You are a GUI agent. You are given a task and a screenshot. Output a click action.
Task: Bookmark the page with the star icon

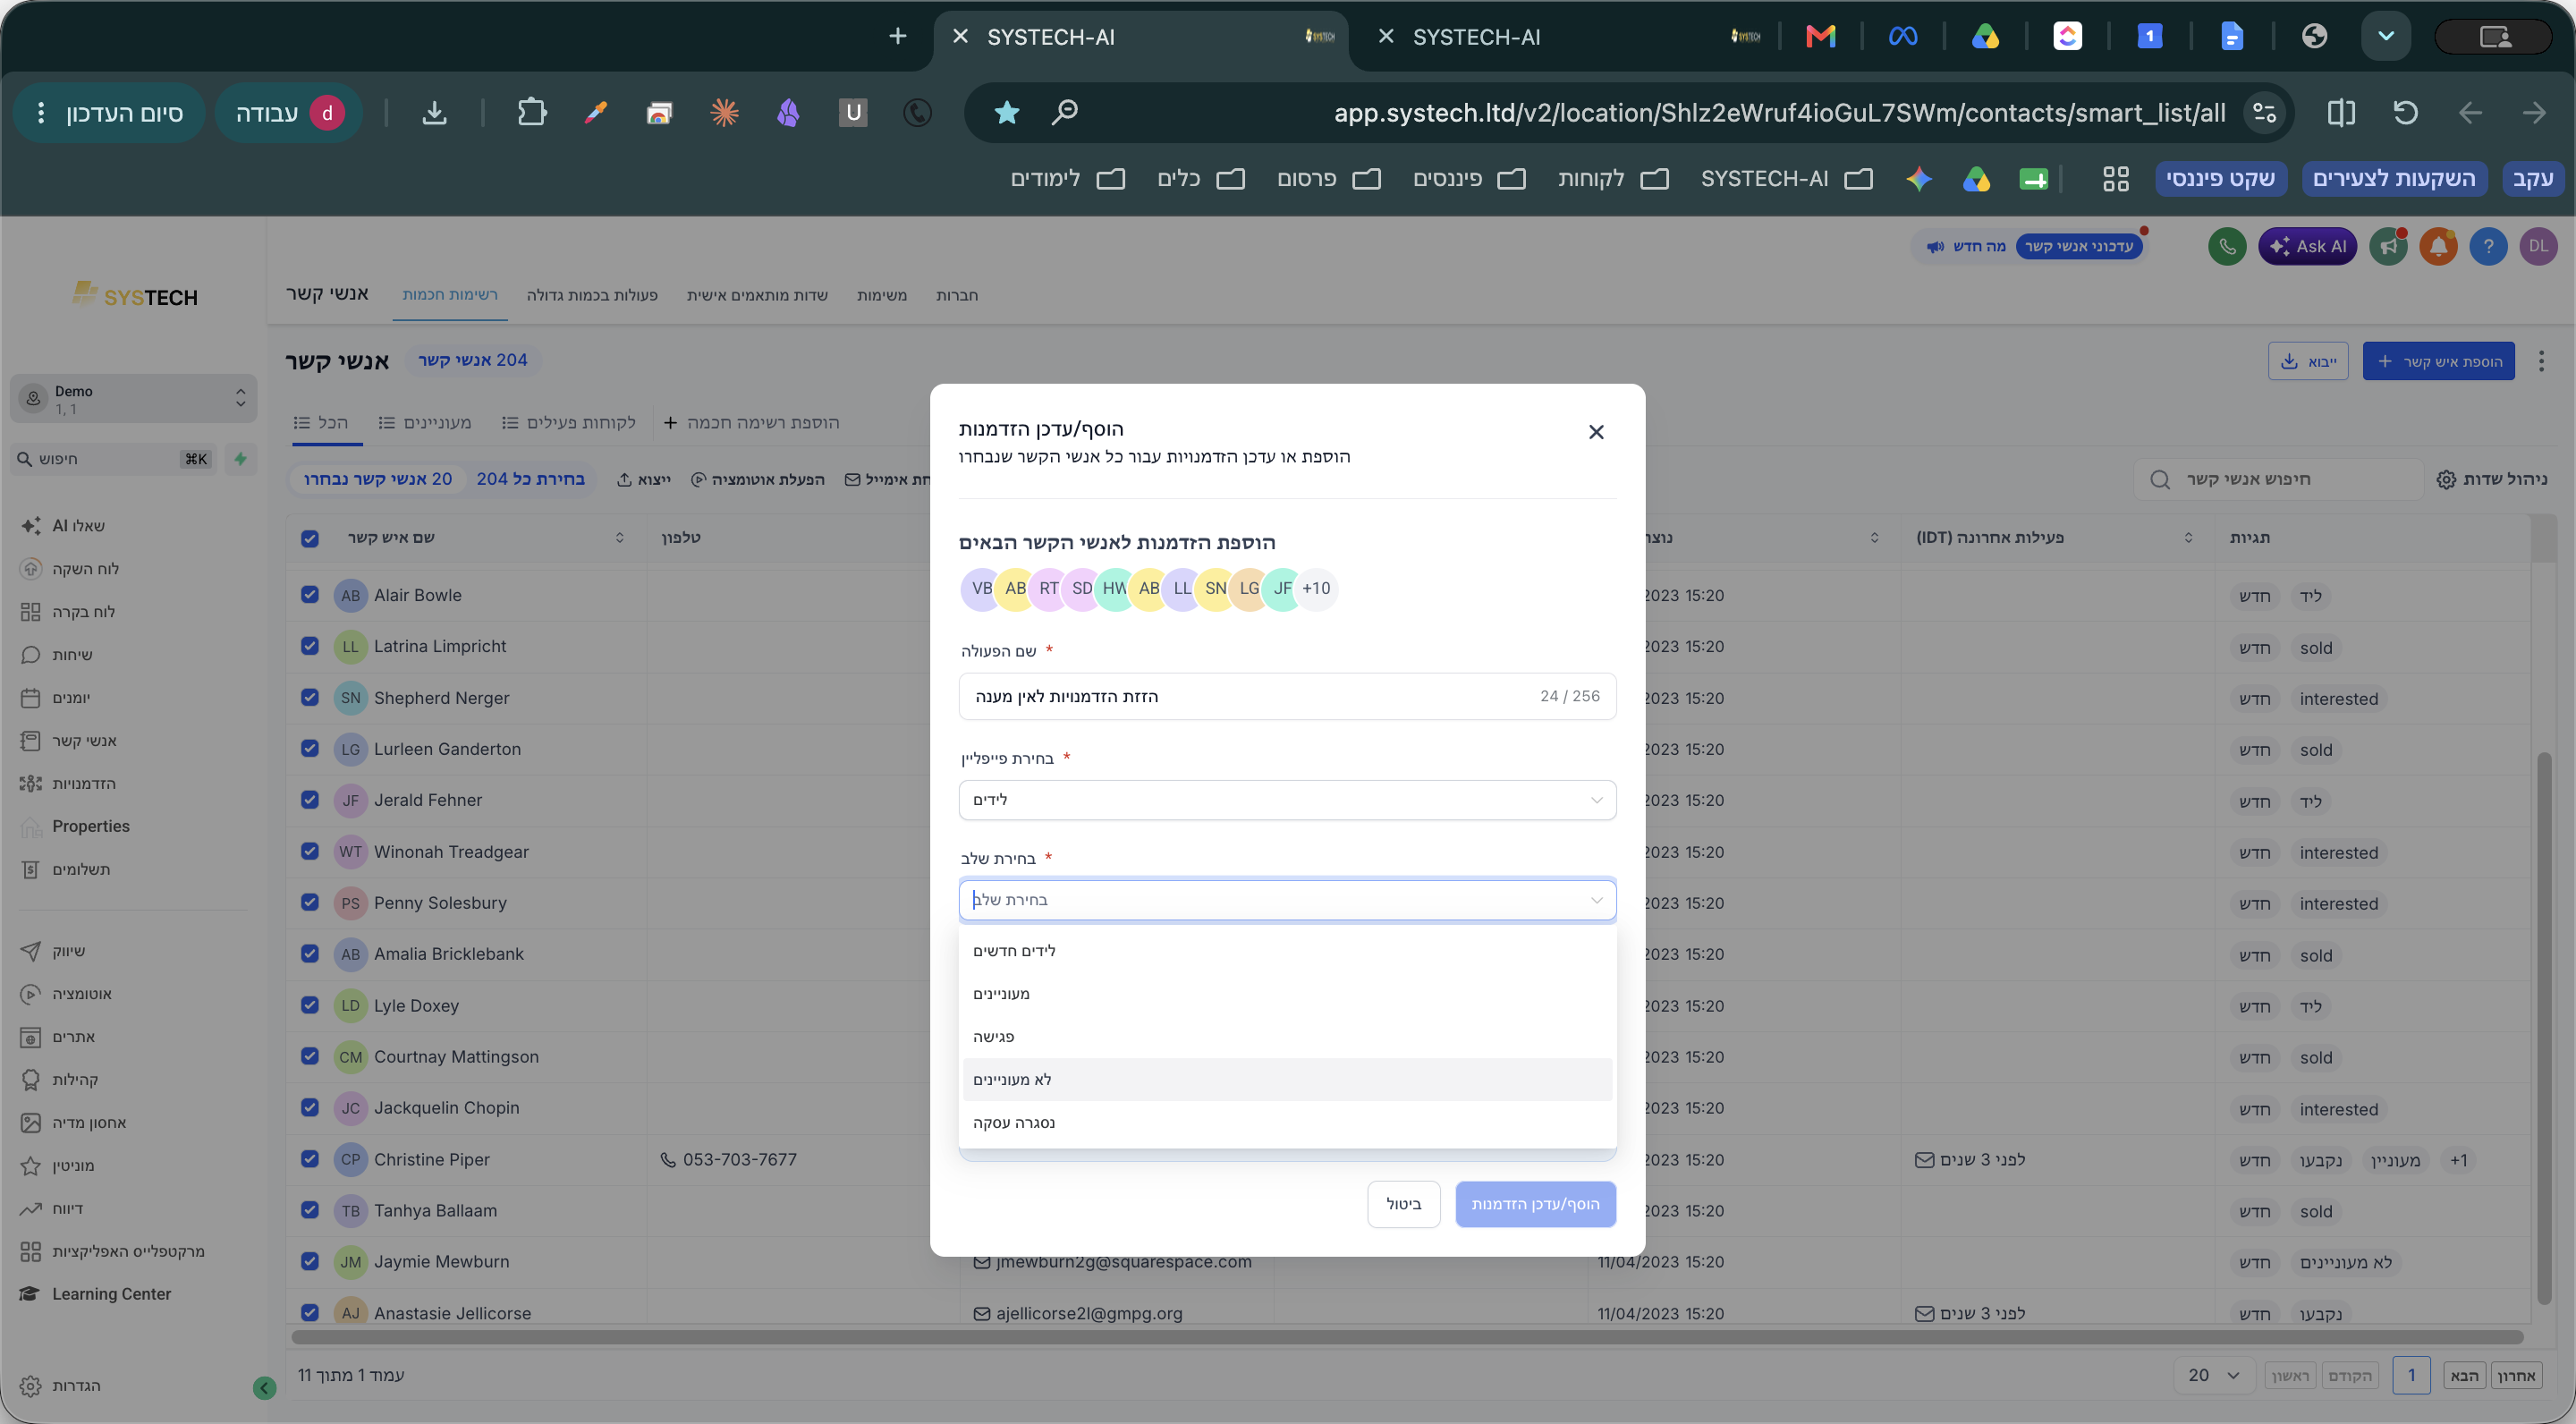tap(1007, 113)
